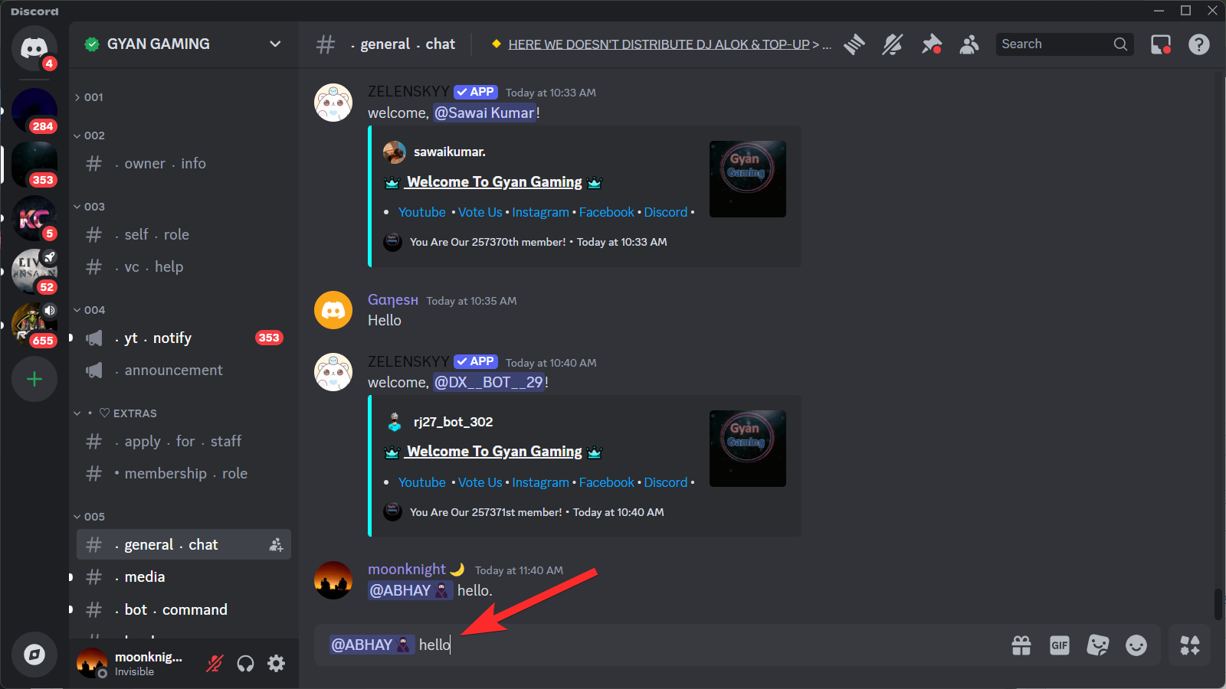Open announcement channel

click(184, 371)
